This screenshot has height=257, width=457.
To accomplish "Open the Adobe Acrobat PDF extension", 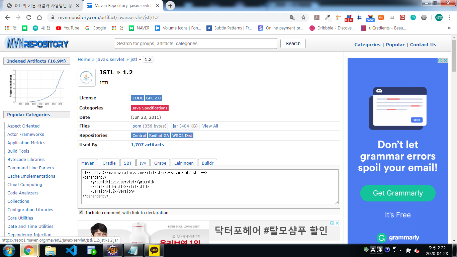I will 317,17.
